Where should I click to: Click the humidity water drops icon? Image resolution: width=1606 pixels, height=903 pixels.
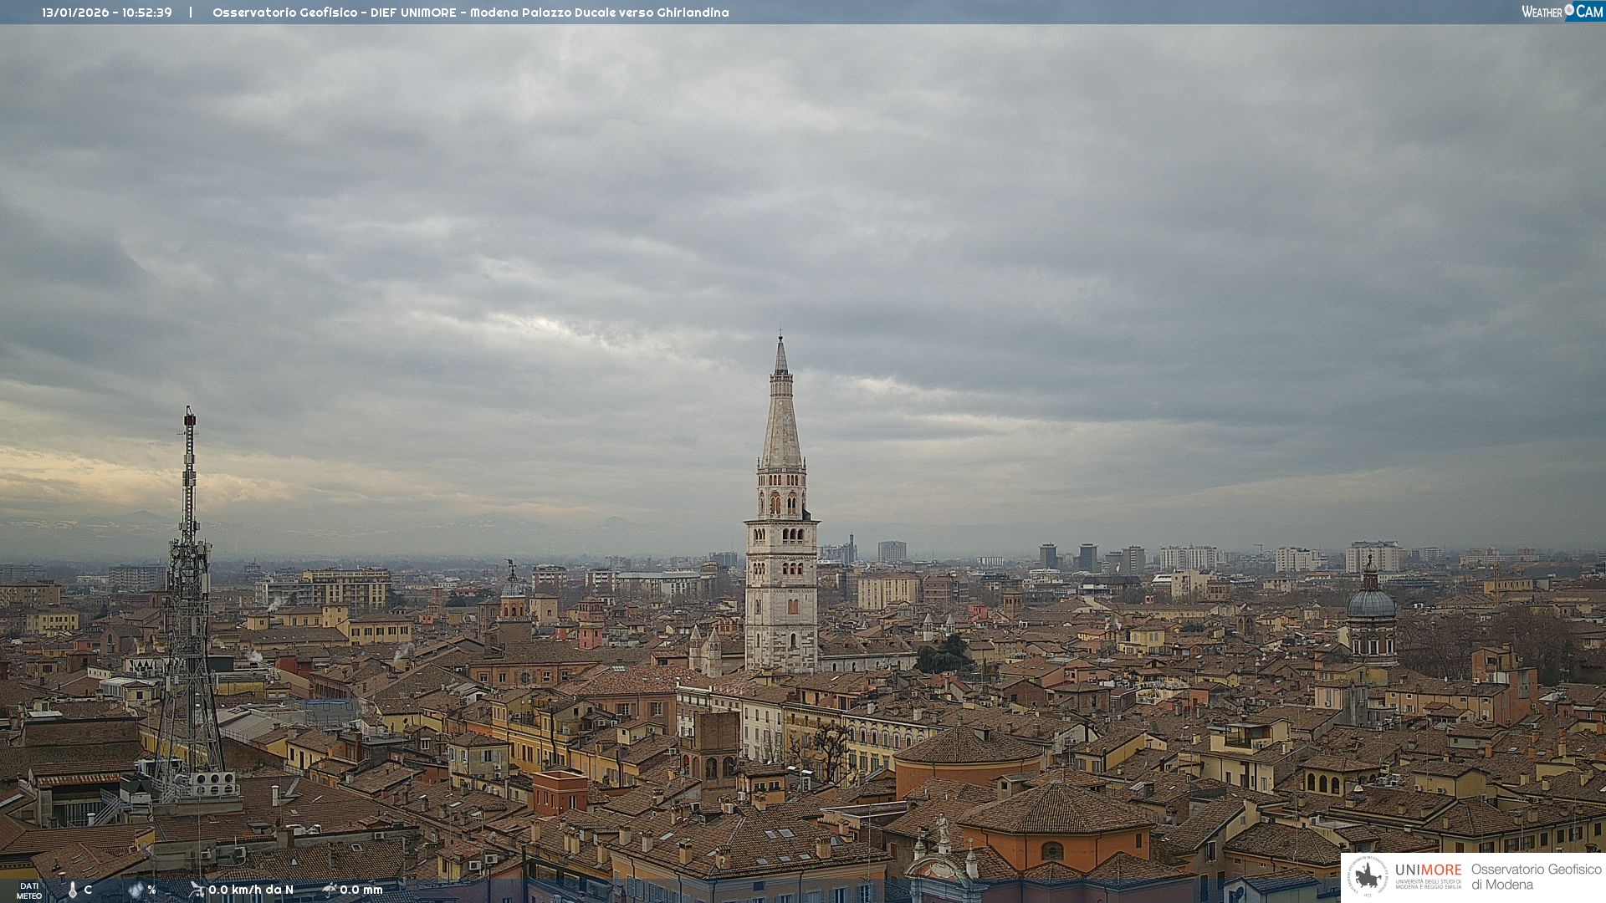pyautogui.click(x=136, y=890)
